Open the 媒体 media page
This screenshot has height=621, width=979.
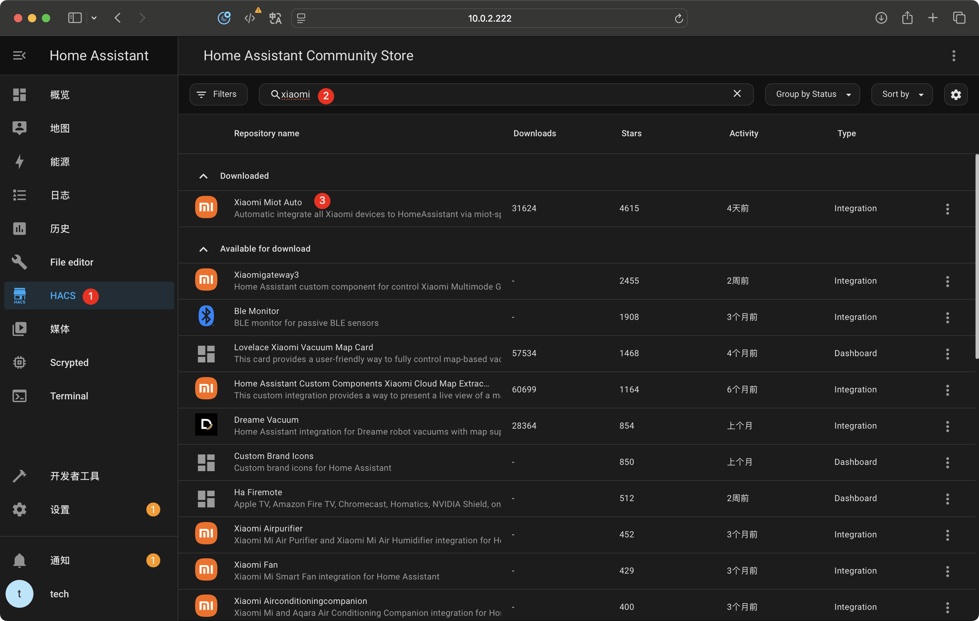[88, 329]
